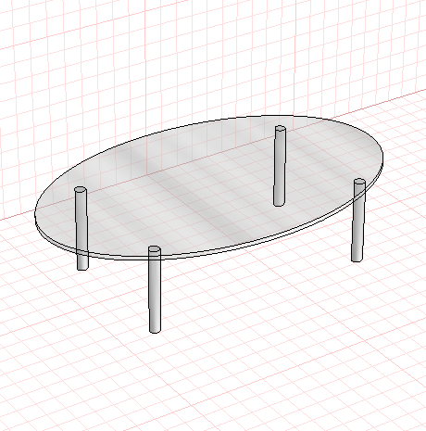Select the frontmost table leg
Viewport: 426px width, 431px height.
pos(155,289)
